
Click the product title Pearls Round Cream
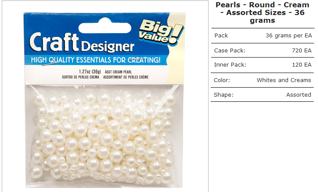click(263, 12)
